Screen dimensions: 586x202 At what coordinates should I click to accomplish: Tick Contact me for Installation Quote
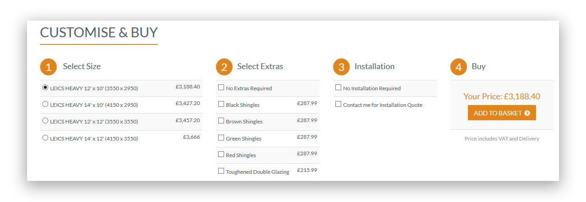(338, 104)
